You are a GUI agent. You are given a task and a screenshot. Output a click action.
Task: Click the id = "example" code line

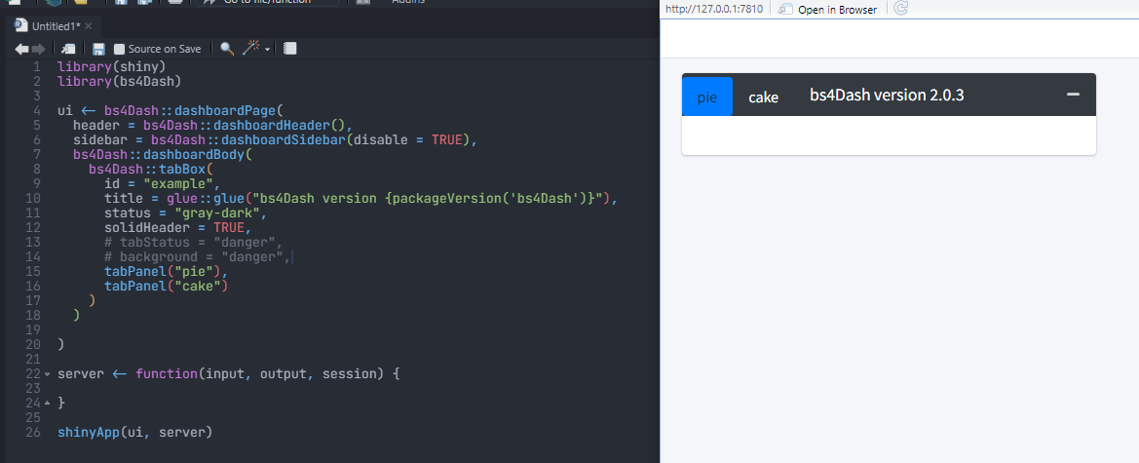[162, 184]
